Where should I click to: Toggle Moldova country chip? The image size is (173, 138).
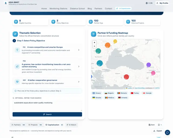[x=109, y=98]
